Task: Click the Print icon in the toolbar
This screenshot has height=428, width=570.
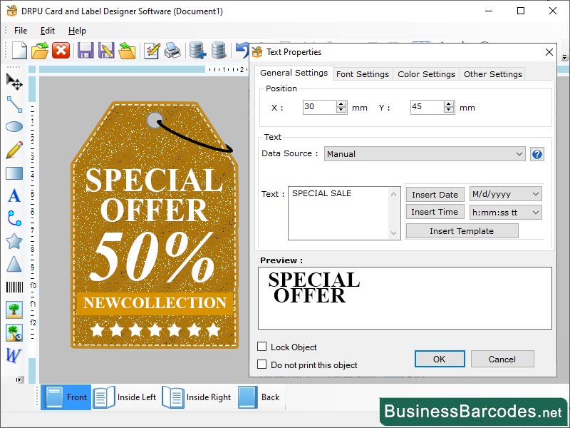Action: point(171,51)
